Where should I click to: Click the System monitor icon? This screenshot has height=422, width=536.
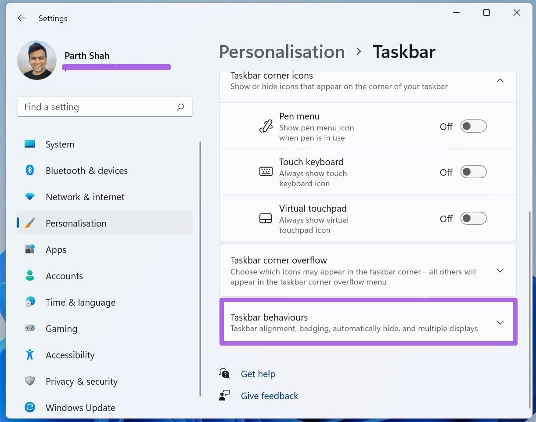click(x=30, y=144)
